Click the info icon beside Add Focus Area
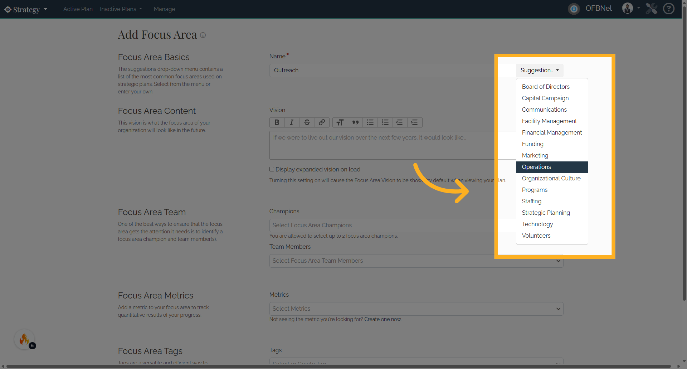 (x=203, y=35)
